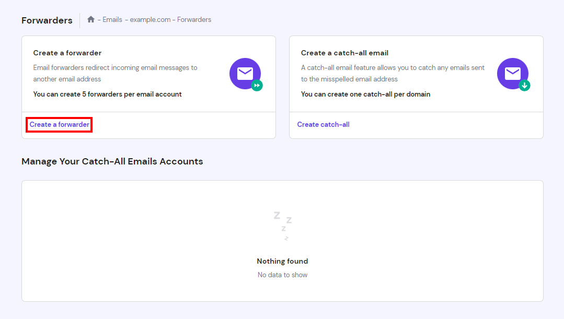
Task: Click the Forwarders page title
Action: click(x=47, y=20)
